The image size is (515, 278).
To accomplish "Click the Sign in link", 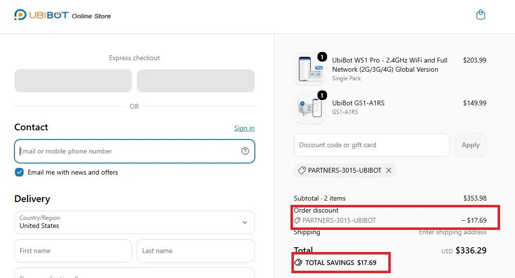I will [244, 128].
